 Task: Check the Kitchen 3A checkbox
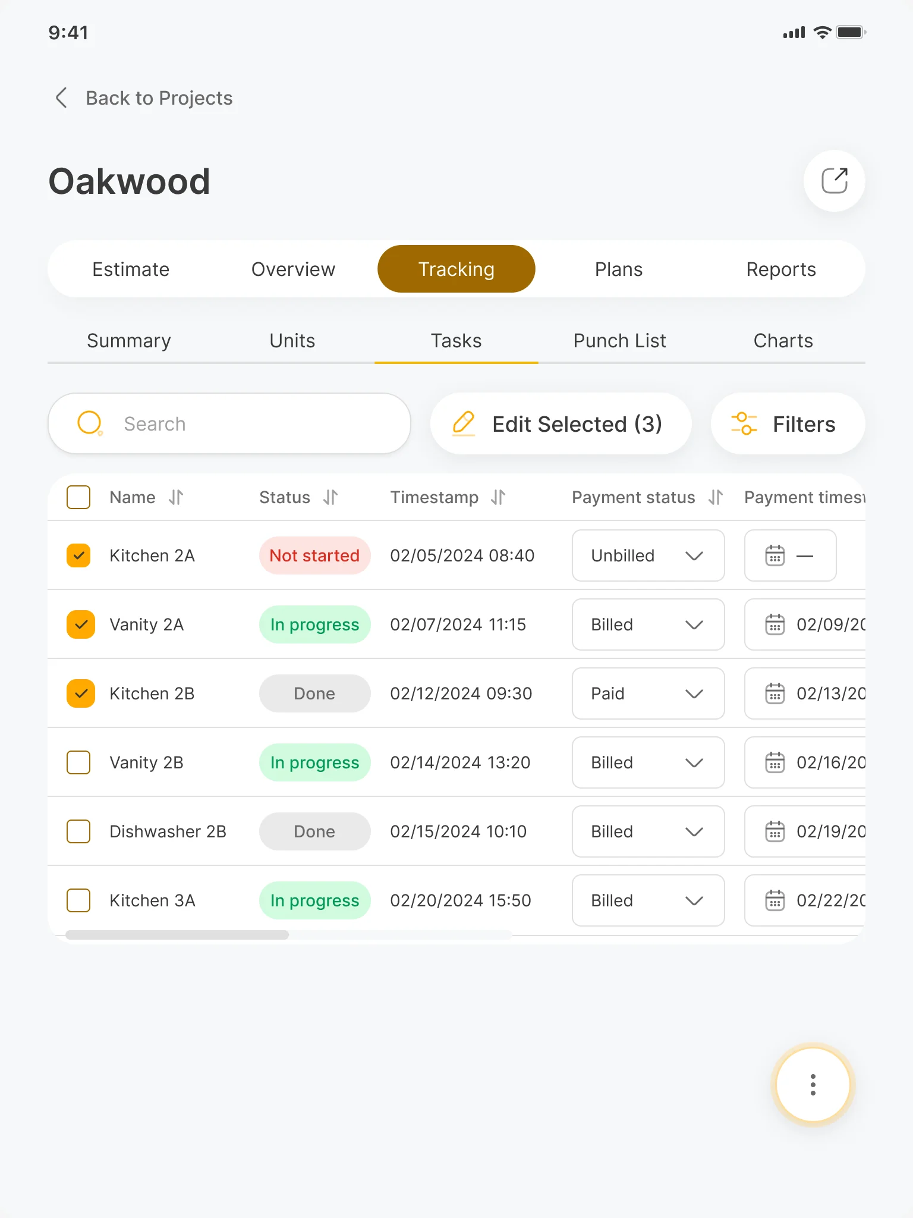click(78, 900)
